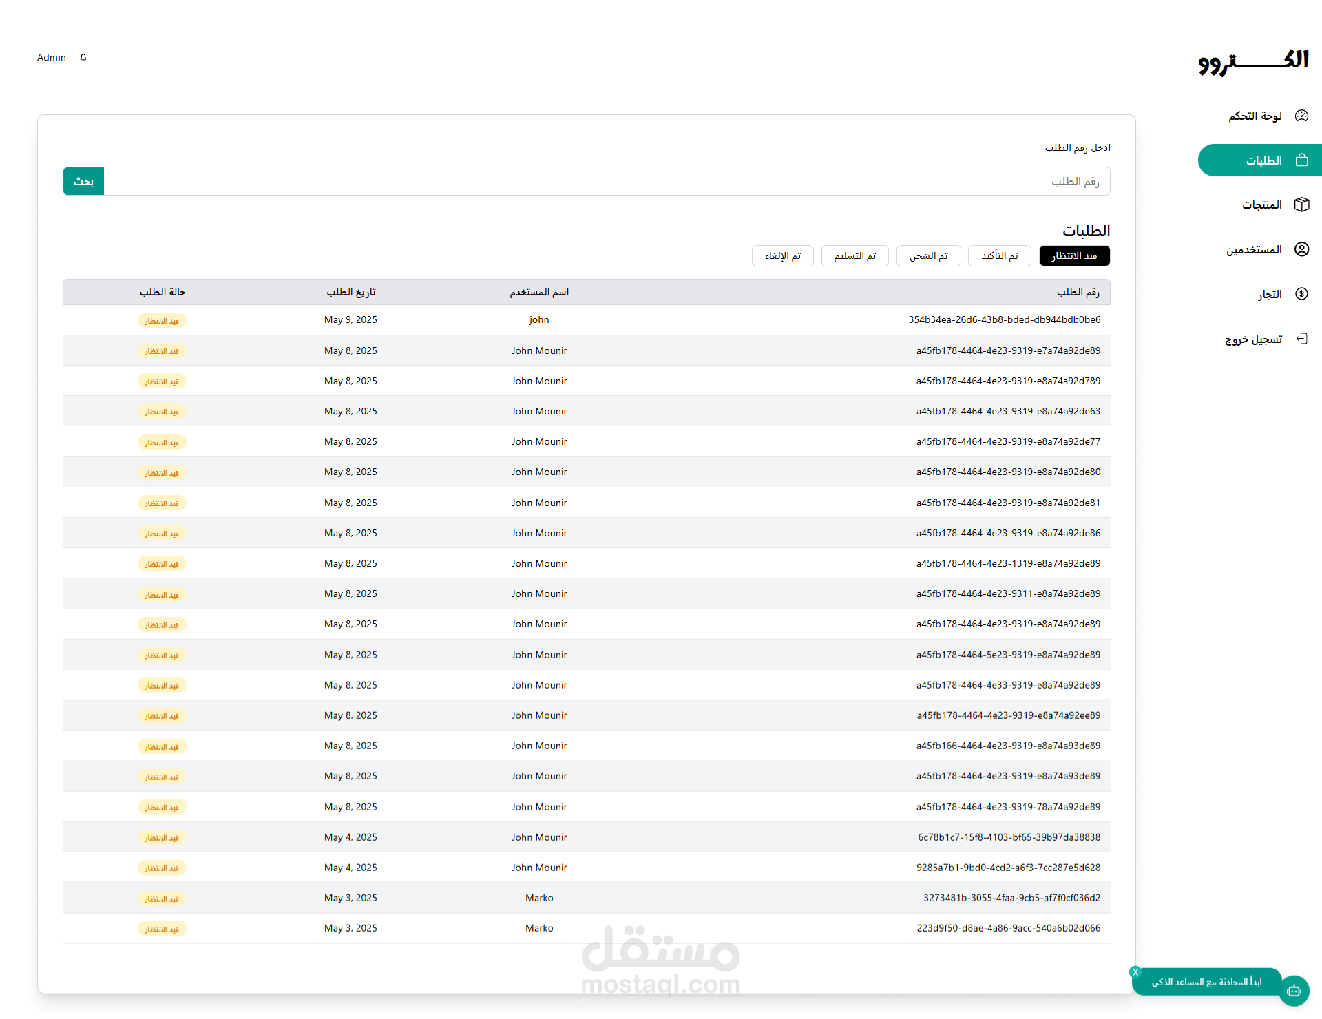The image size is (1322, 1019).
Task: Open order 354b34ea-26d6-43b8-bded-db944bdb0be6 row
Action: pyautogui.click(x=1004, y=320)
